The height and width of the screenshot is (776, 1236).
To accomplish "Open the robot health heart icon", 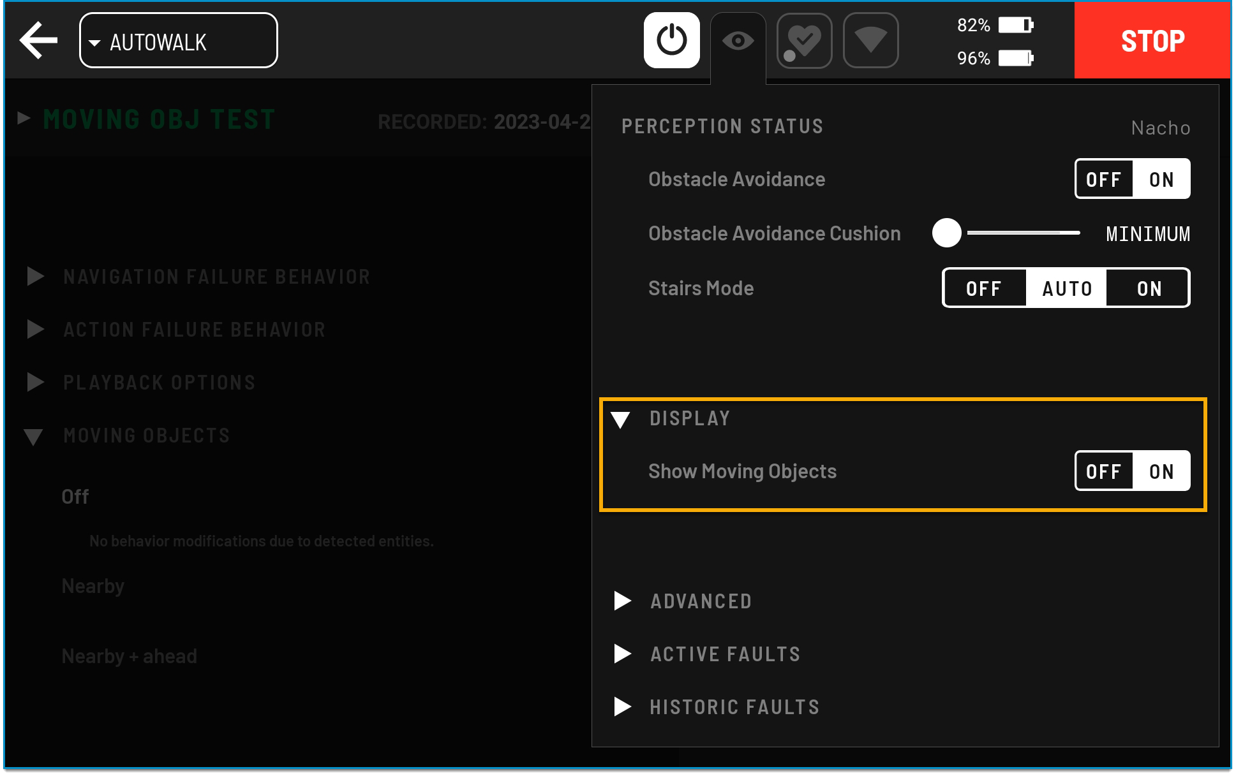I will [804, 41].
